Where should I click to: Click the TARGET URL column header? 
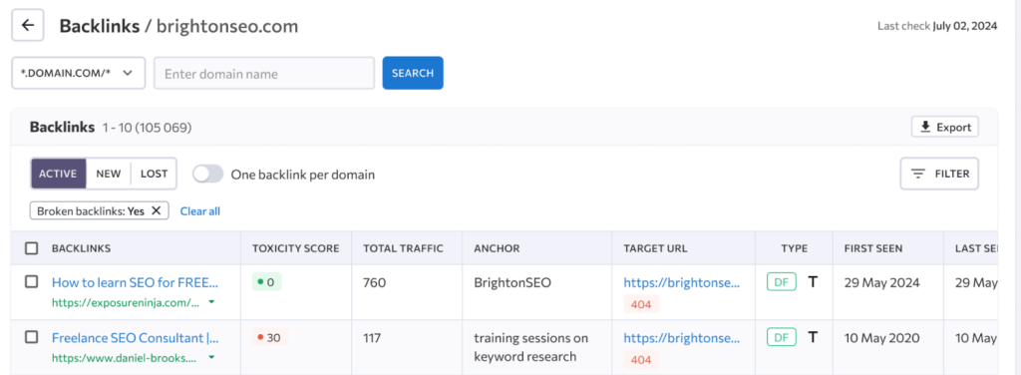click(655, 248)
